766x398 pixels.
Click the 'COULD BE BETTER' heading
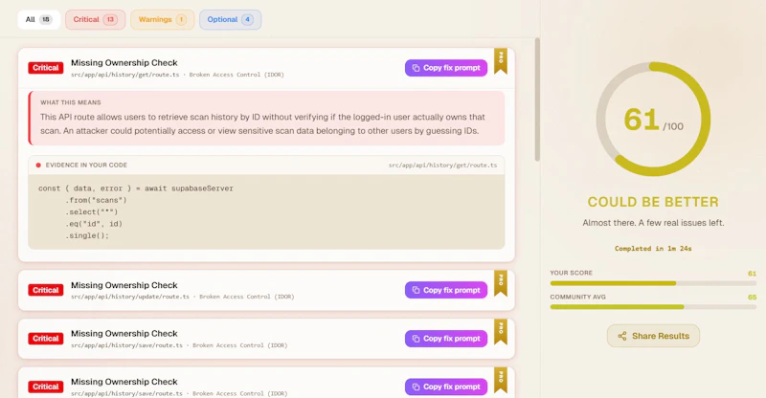pos(653,202)
